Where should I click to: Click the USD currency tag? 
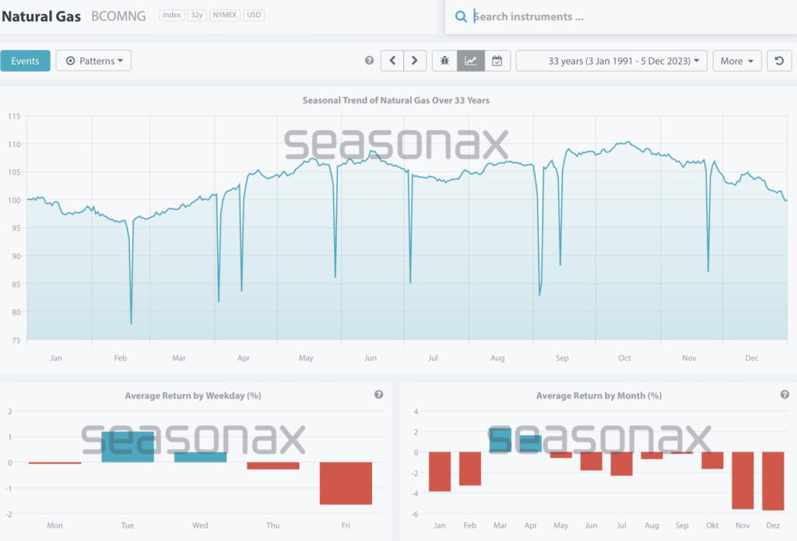coord(254,16)
